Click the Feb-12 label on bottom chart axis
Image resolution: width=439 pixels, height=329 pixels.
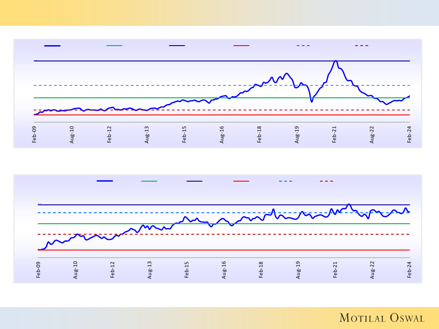tap(113, 270)
